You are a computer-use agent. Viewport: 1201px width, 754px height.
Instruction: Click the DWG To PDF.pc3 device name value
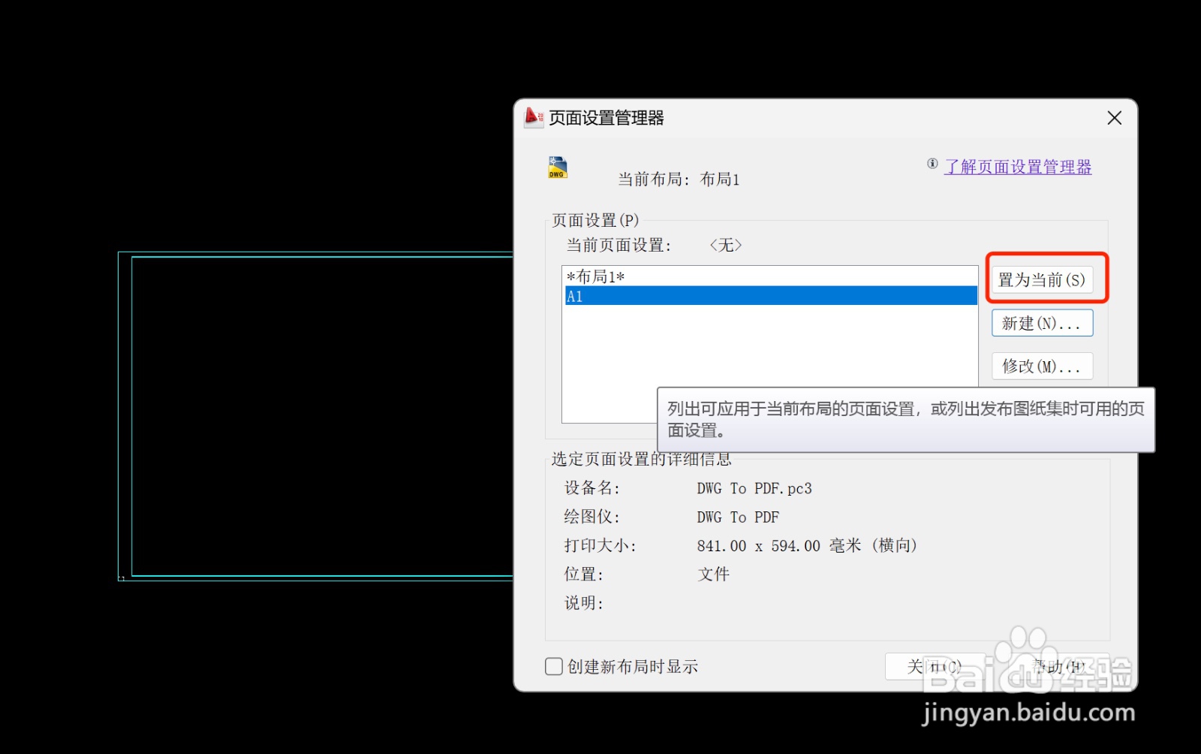[x=754, y=489]
